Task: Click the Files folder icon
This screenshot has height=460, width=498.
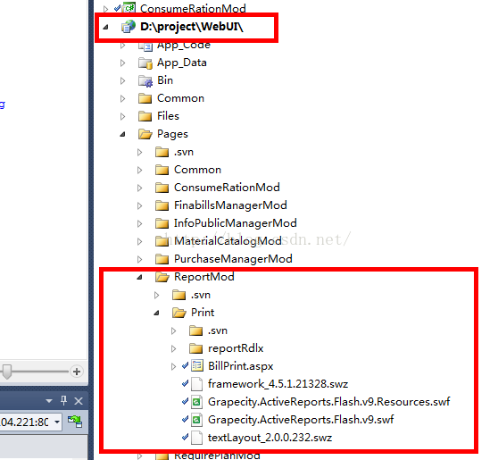Action: coord(145,116)
